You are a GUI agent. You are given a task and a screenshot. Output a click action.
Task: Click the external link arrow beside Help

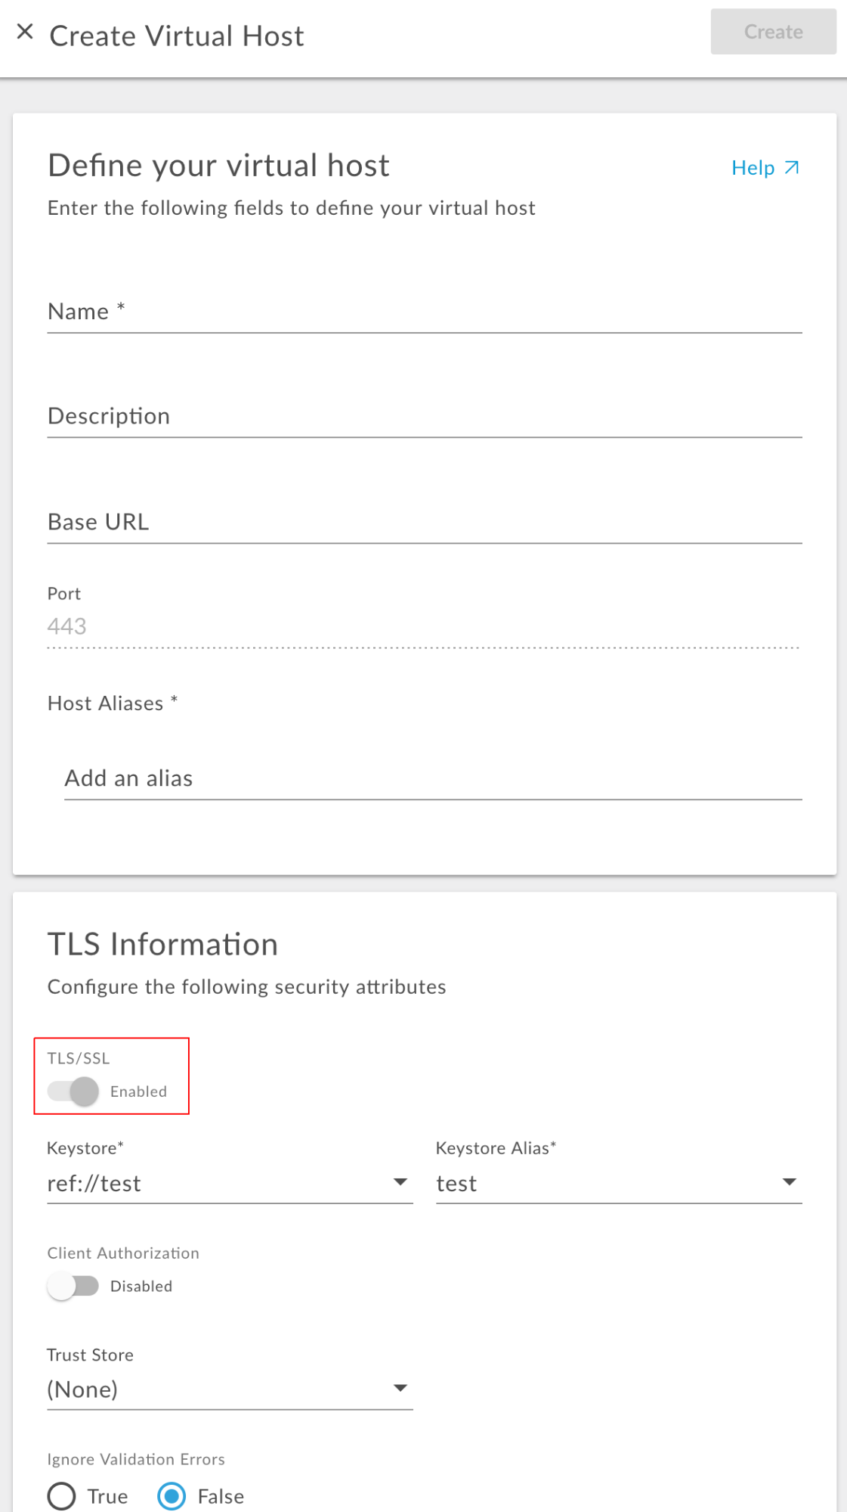click(x=791, y=168)
